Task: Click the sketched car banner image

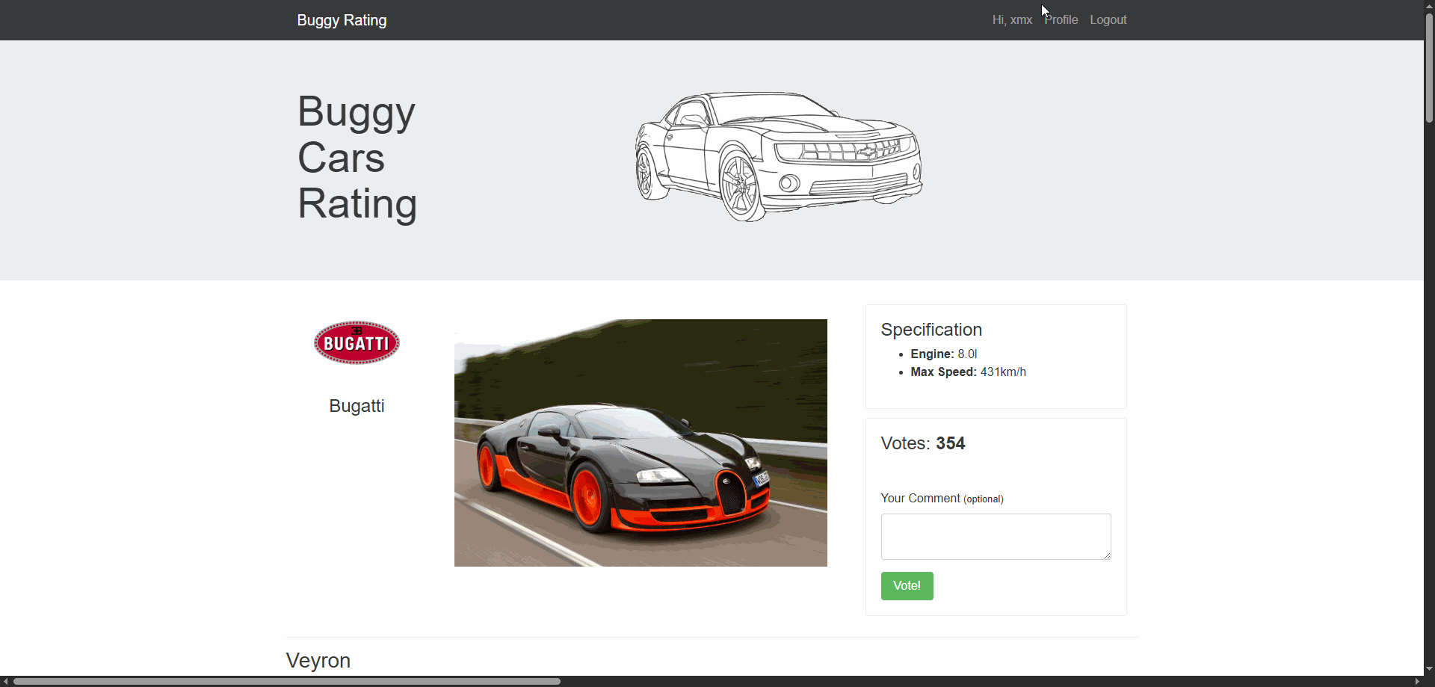Action: click(778, 156)
